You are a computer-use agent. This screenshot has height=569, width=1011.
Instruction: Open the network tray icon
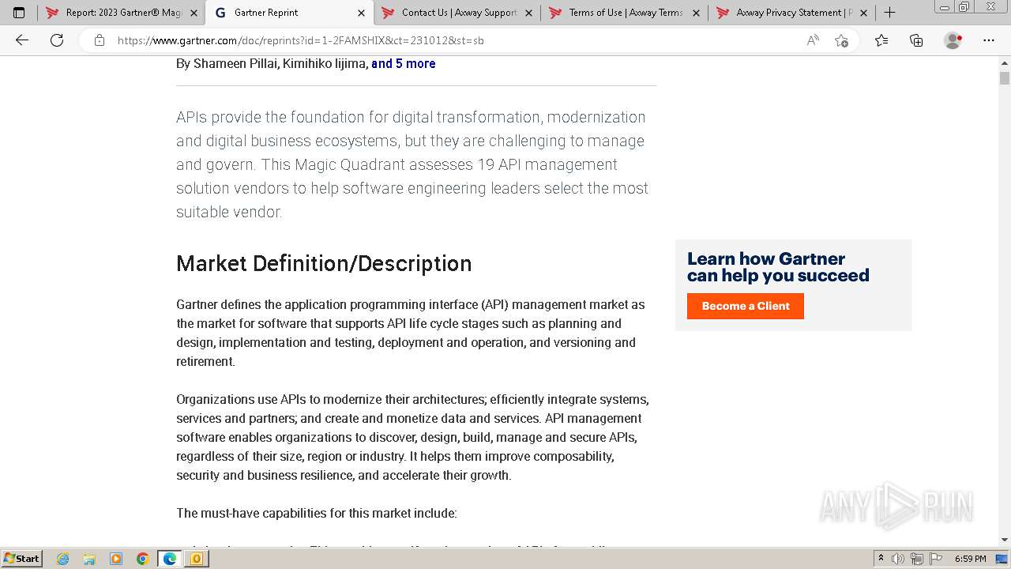point(916,559)
